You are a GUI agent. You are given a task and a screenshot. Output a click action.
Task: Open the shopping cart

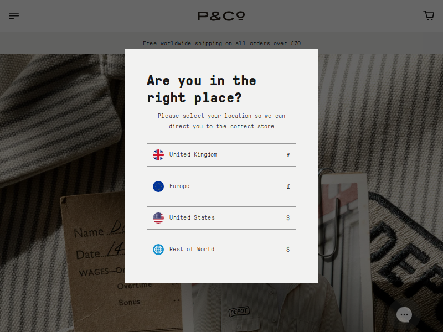[x=428, y=15]
